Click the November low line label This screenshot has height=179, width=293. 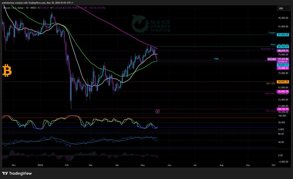point(268,49)
